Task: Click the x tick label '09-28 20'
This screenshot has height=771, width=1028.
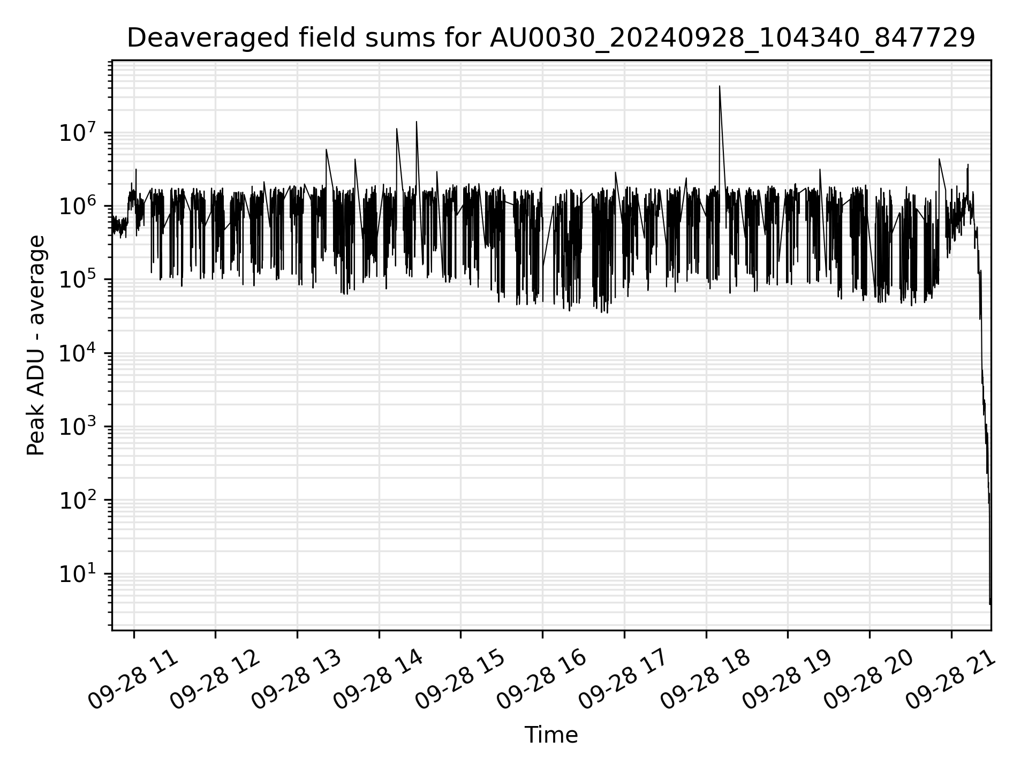Action: (x=869, y=681)
